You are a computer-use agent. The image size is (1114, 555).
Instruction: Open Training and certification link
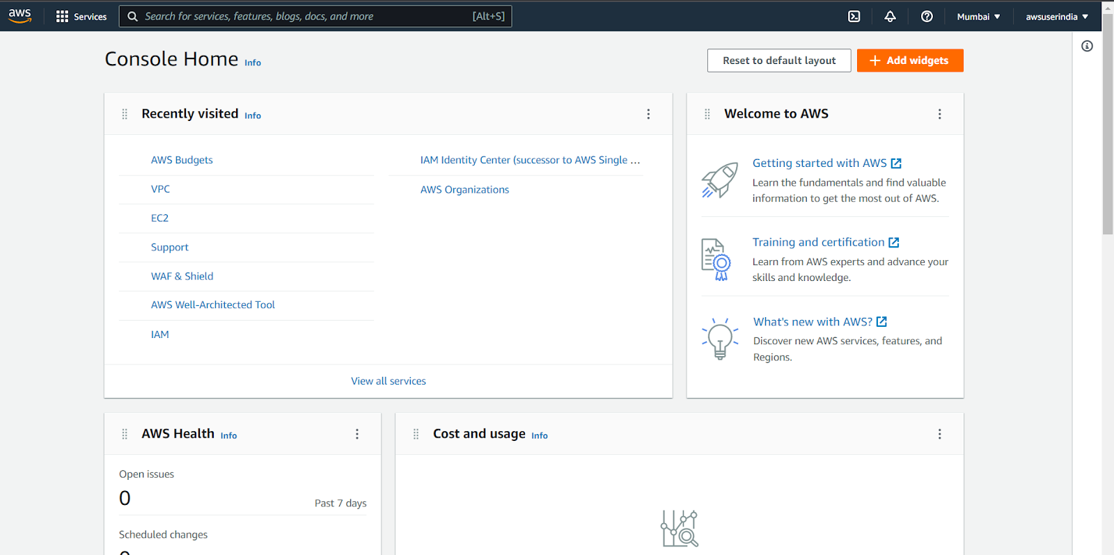coord(826,242)
